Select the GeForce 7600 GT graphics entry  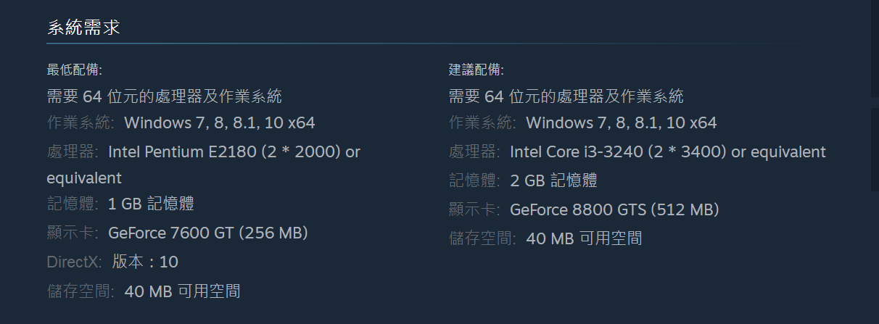point(209,233)
